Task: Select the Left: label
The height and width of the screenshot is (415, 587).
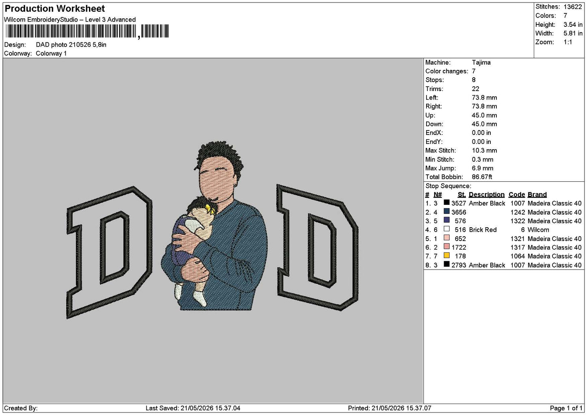Action: 432,98
